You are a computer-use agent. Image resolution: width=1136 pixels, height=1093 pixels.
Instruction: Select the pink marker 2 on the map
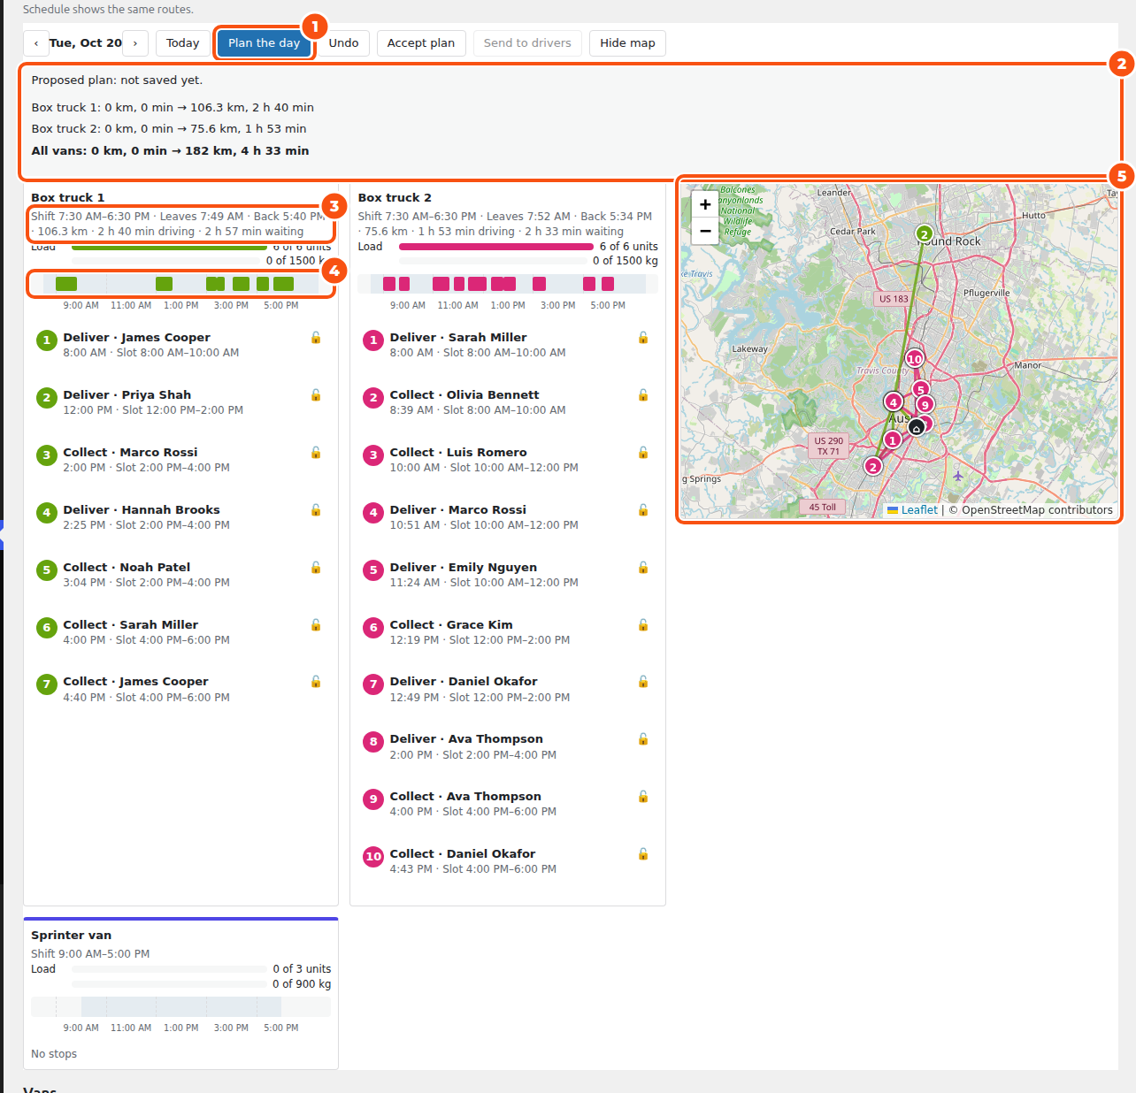point(873,466)
